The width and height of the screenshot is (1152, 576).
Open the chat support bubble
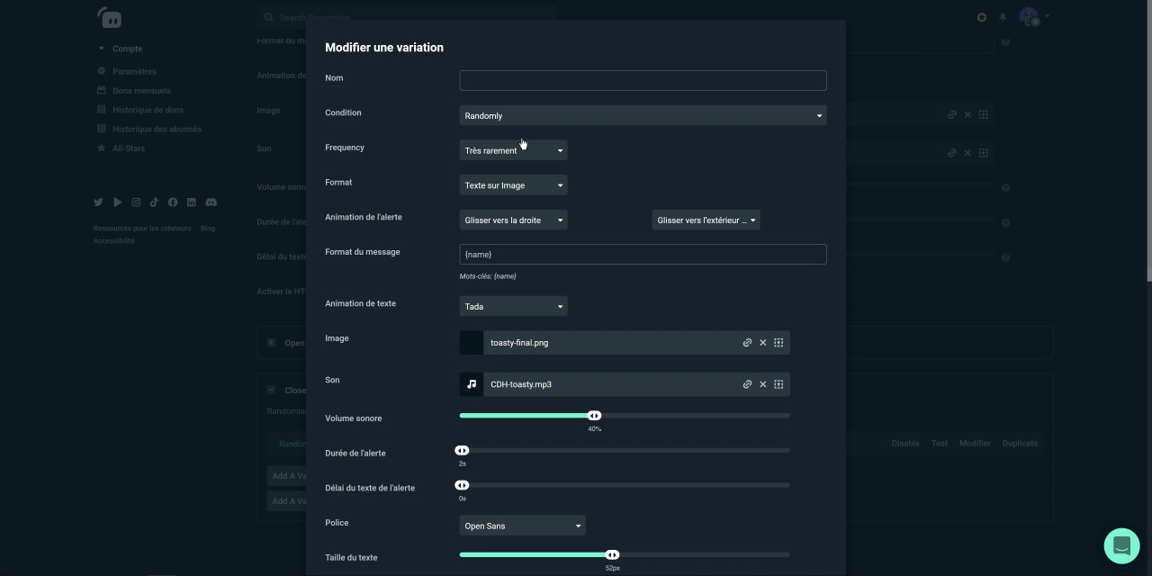[1121, 545]
